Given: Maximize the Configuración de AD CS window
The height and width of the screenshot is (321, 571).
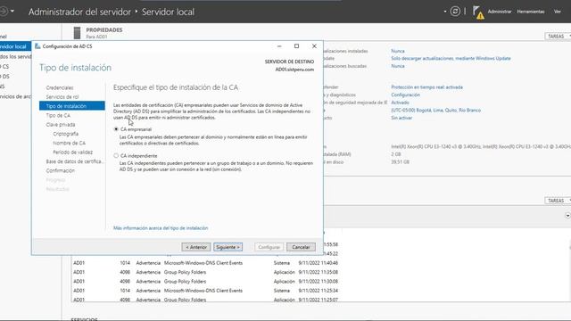Looking at the screenshot, I should tap(296, 46).
